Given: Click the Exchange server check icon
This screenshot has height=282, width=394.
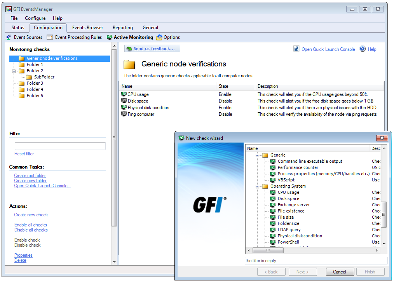Looking at the screenshot, I should click(273, 205).
